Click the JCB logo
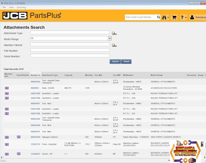Viewport: 206px width, 163px height. tap(15, 16)
